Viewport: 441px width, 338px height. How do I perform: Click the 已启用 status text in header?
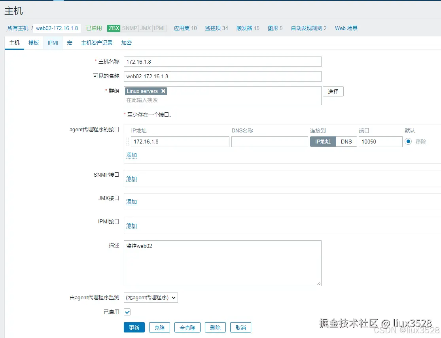pos(94,28)
